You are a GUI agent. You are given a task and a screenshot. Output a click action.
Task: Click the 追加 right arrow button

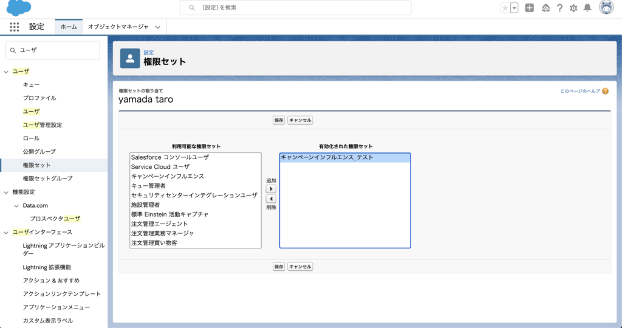[271, 189]
